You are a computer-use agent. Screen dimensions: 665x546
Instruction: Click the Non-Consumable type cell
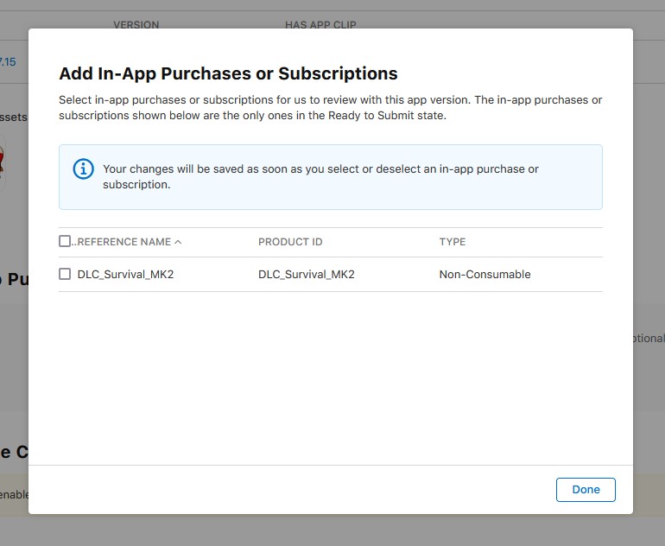pyautogui.click(x=484, y=275)
